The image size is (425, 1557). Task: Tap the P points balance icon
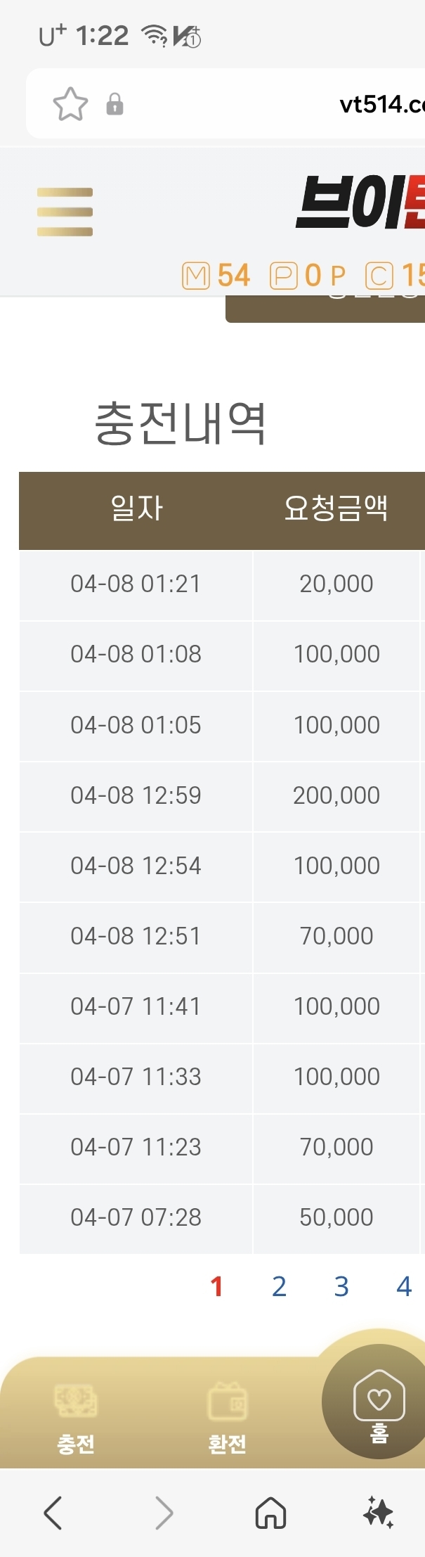click(x=284, y=276)
